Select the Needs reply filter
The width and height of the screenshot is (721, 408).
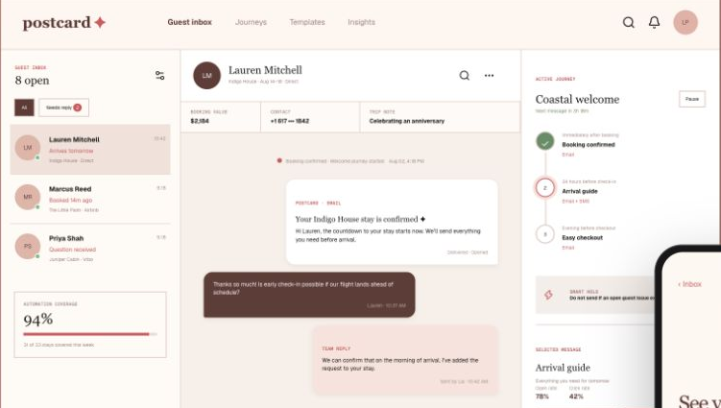[64, 108]
